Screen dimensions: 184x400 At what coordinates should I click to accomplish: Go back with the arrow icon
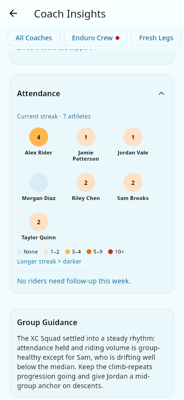point(13,14)
